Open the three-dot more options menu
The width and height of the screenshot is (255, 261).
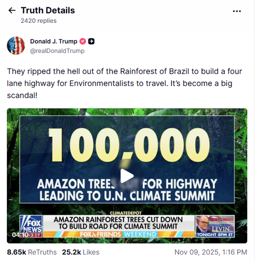pyautogui.click(x=237, y=11)
